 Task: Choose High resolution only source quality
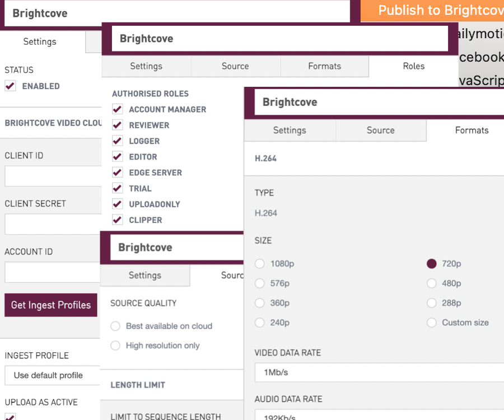[115, 346]
